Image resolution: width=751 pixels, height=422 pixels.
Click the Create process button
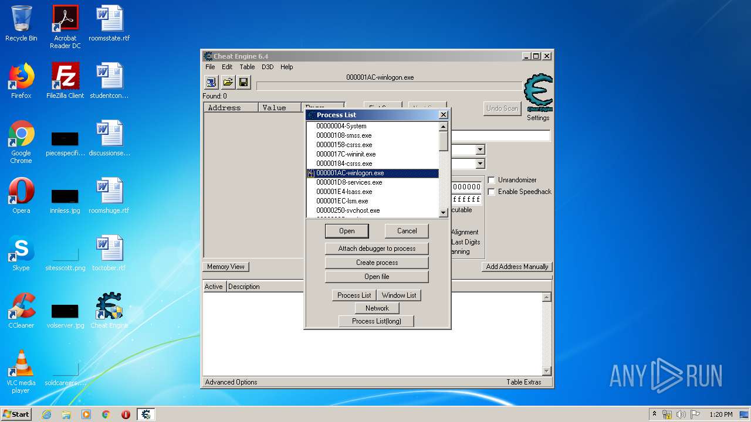point(377,263)
